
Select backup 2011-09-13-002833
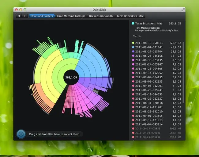tap(157, 129)
